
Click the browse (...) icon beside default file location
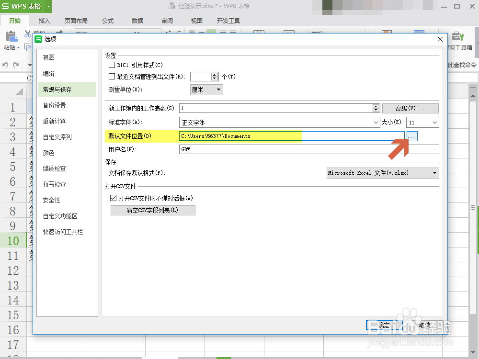[411, 136]
